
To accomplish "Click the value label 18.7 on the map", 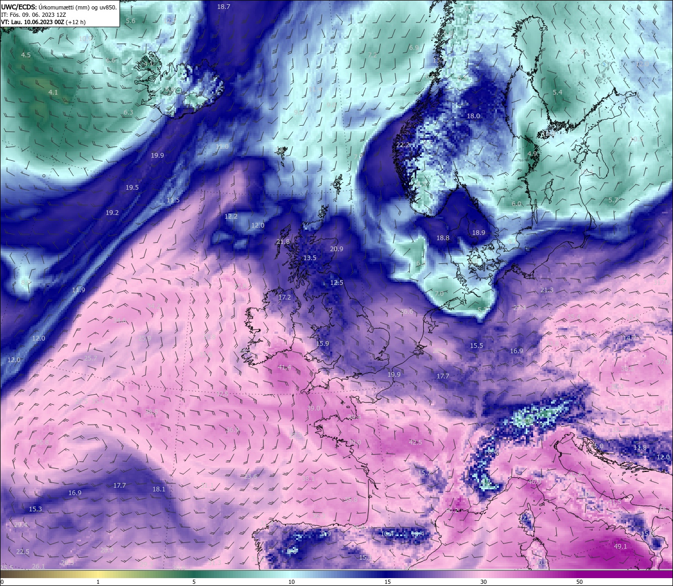I will pyautogui.click(x=223, y=7).
